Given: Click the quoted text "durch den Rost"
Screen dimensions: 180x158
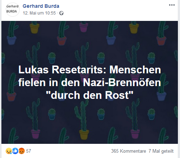Looking at the screenshot, I should (90, 95).
